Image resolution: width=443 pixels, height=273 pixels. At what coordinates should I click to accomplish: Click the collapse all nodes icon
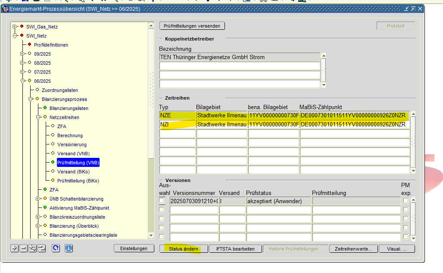[x=42, y=248]
